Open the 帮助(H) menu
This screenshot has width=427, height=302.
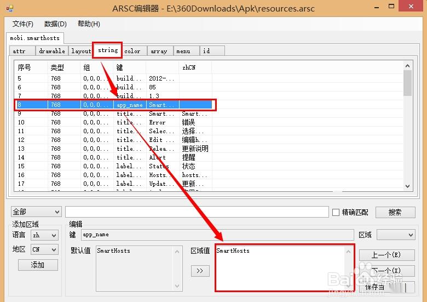point(89,24)
